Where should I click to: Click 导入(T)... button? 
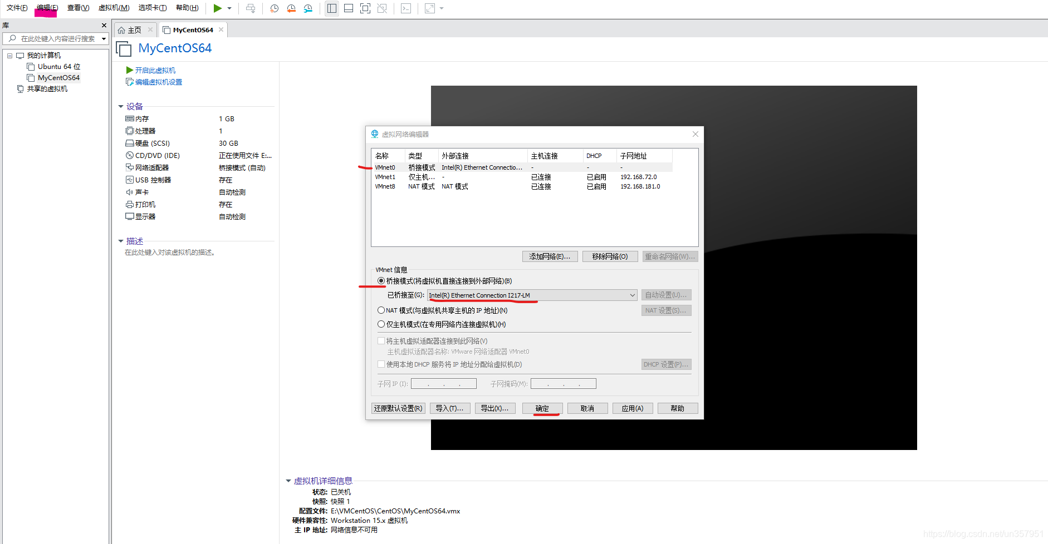point(449,408)
